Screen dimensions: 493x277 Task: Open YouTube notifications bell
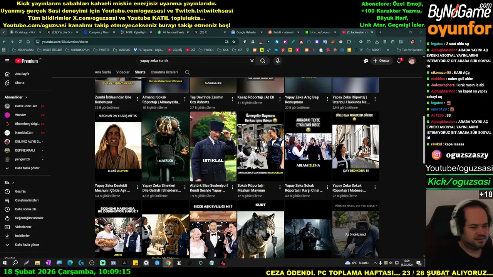[399, 61]
